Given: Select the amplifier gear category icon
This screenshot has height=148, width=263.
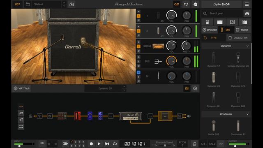Looking at the screenshot, I should click(x=220, y=22).
